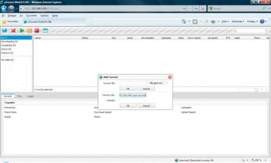Sort by the Name column header

[38, 38]
